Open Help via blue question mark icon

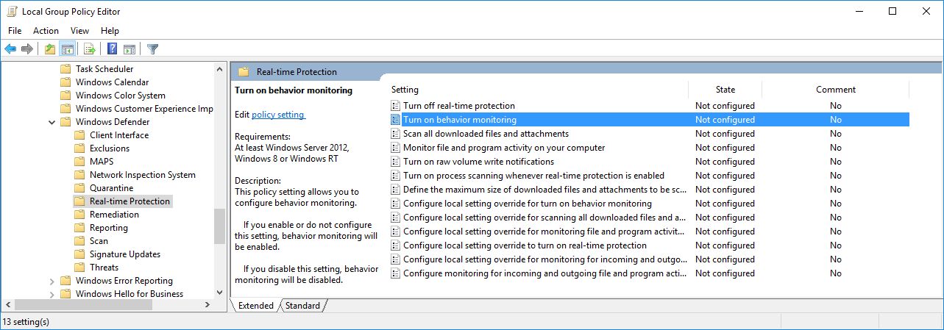[x=112, y=49]
